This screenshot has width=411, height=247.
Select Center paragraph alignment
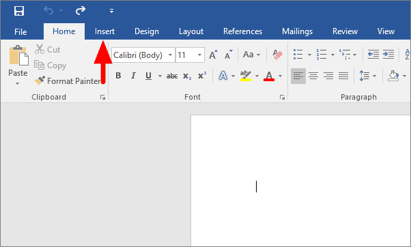pyautogui.click(x=313, y=76)
